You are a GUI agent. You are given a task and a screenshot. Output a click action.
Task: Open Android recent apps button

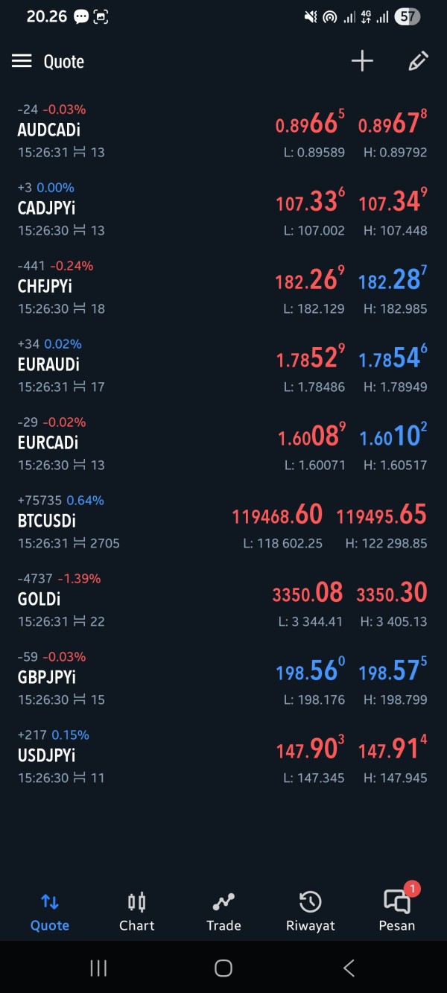(98, 968)
